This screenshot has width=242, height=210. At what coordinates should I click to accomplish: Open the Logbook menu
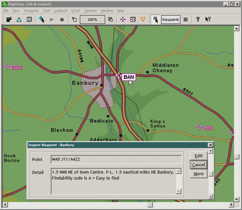point(61,11)
